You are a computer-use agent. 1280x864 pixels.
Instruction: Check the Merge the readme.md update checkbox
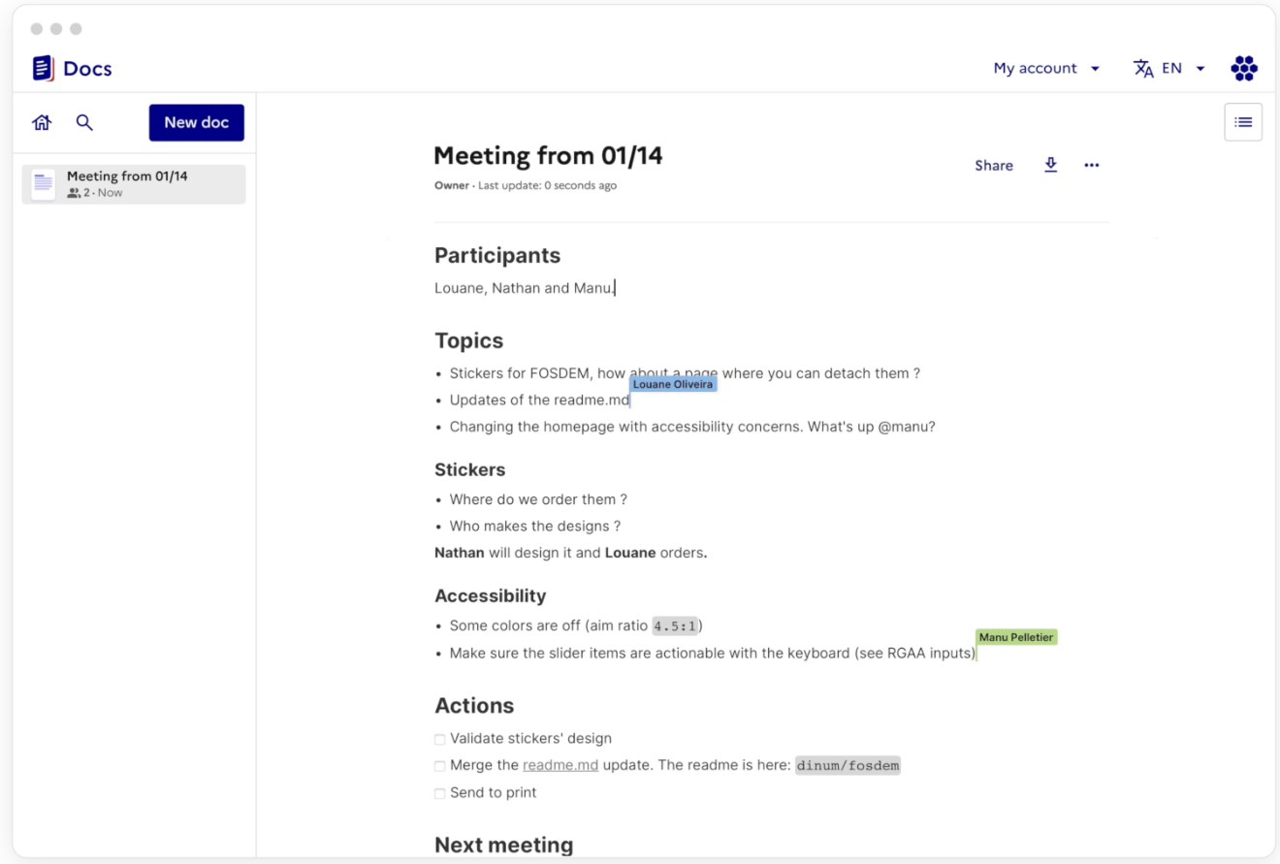click(439, 765)
